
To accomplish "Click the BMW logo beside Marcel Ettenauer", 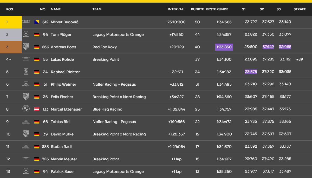I will 26,109.
